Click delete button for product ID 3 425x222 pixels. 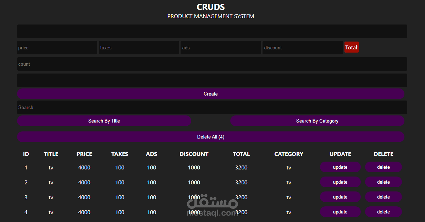383,197
